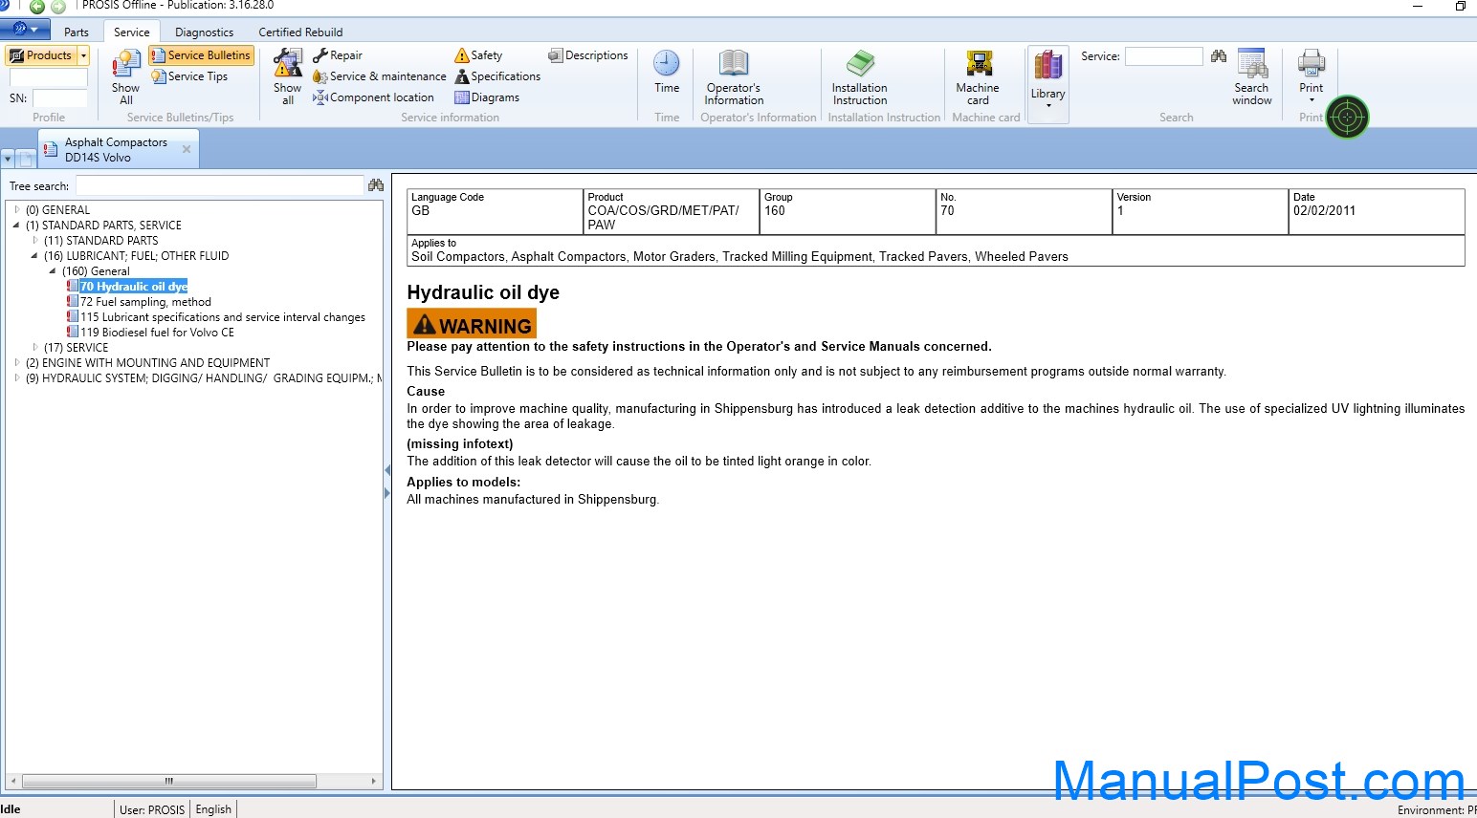This screenshot has width=1477, height=818.
Task: Switch to the Diagnostics tab
Action: tap(204, 32)
